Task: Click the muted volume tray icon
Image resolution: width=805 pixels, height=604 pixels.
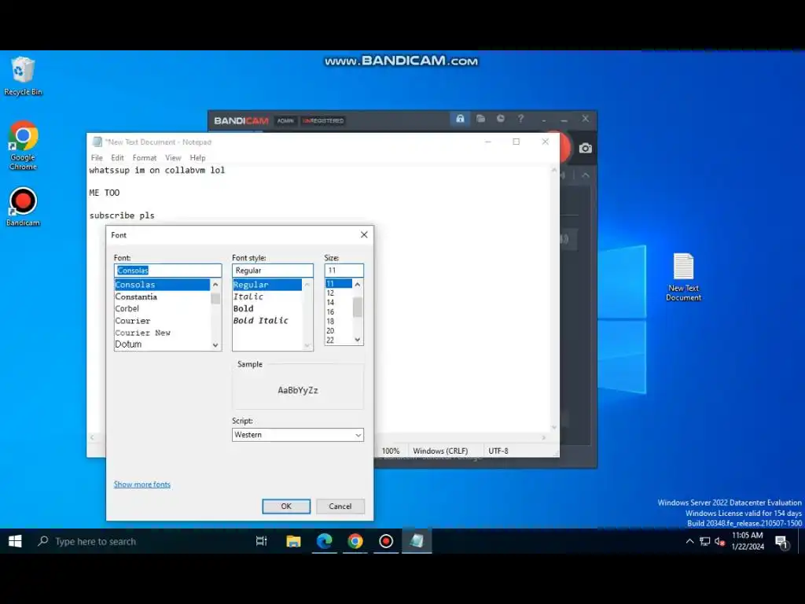Action: (720, 541)
